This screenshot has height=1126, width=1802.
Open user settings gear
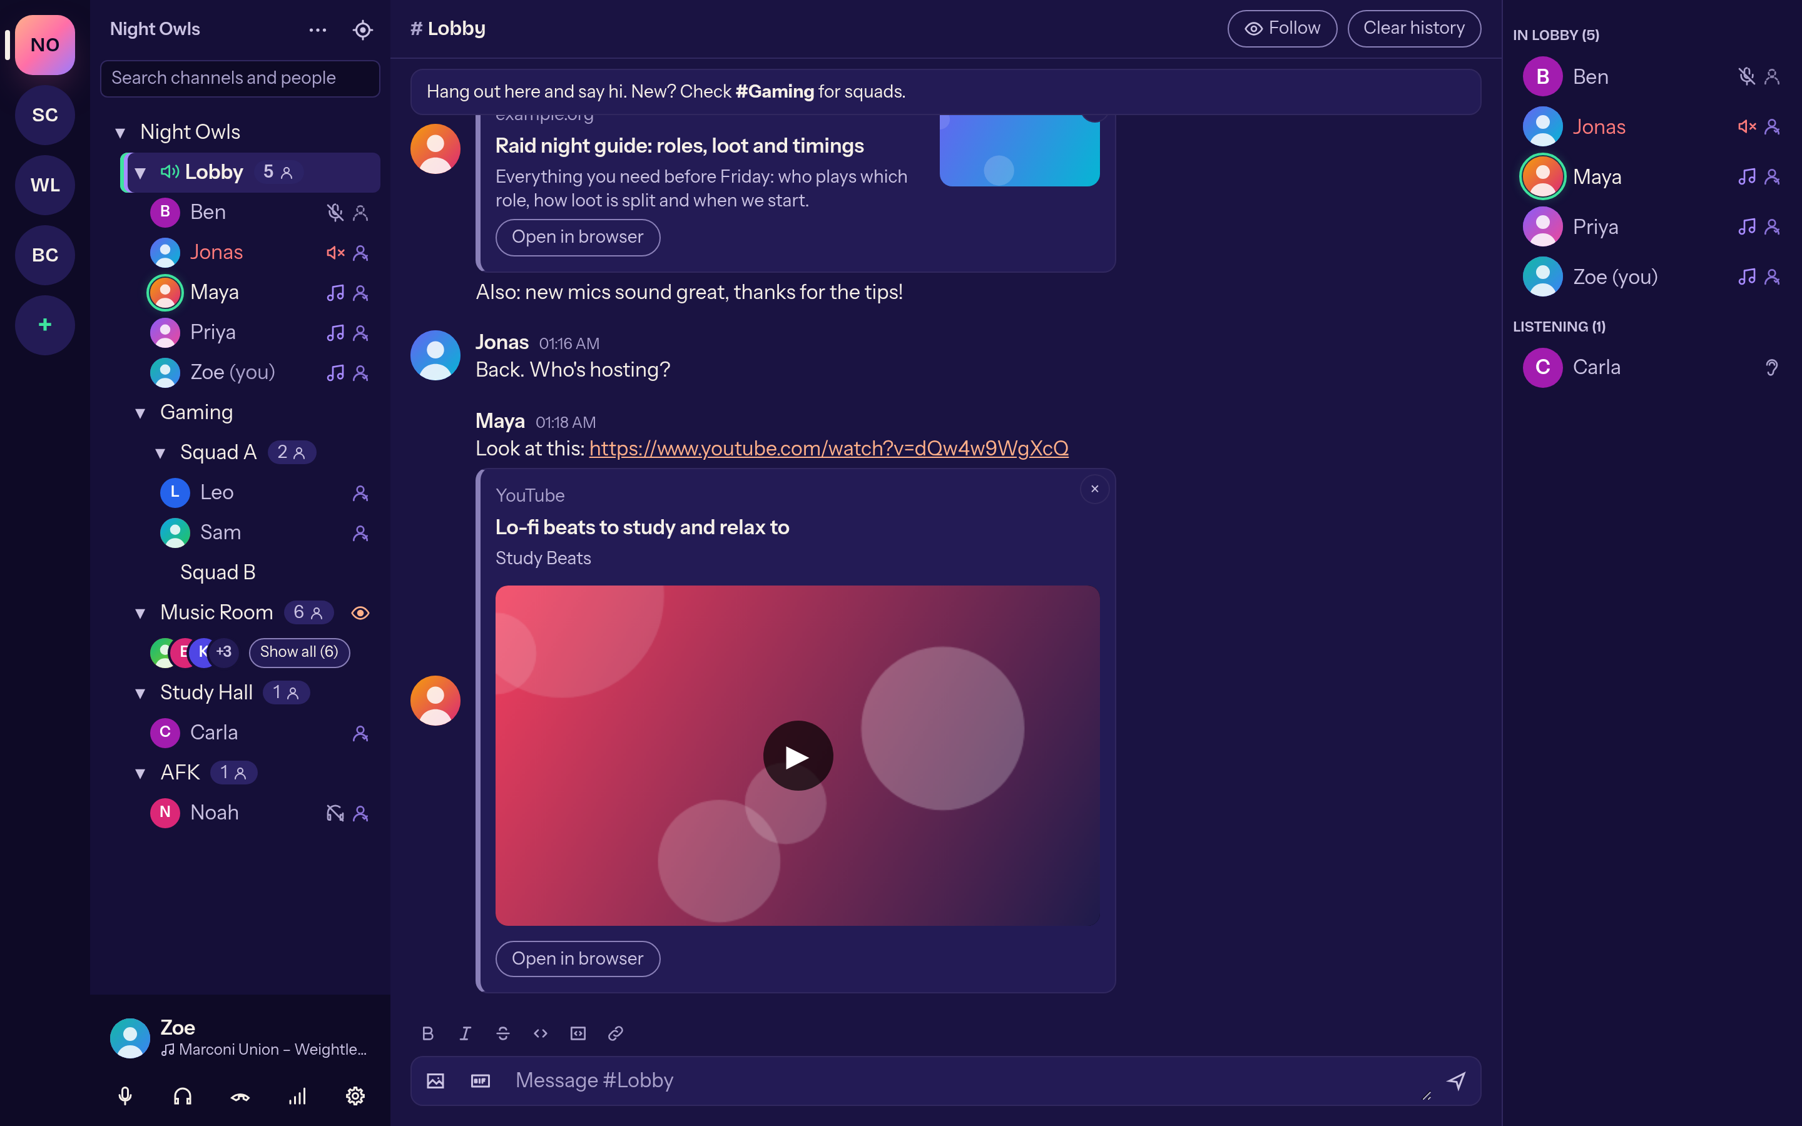click(355, 1095)
